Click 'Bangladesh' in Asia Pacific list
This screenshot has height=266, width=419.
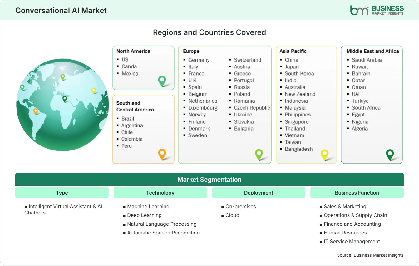(x=299, y=149)
